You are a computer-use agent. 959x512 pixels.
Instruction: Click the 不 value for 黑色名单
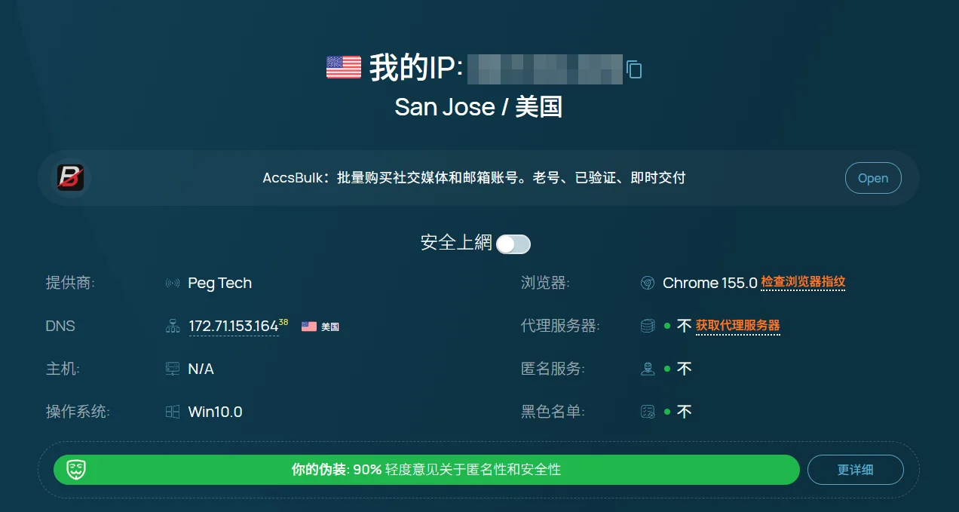click(x=685, y=412)
